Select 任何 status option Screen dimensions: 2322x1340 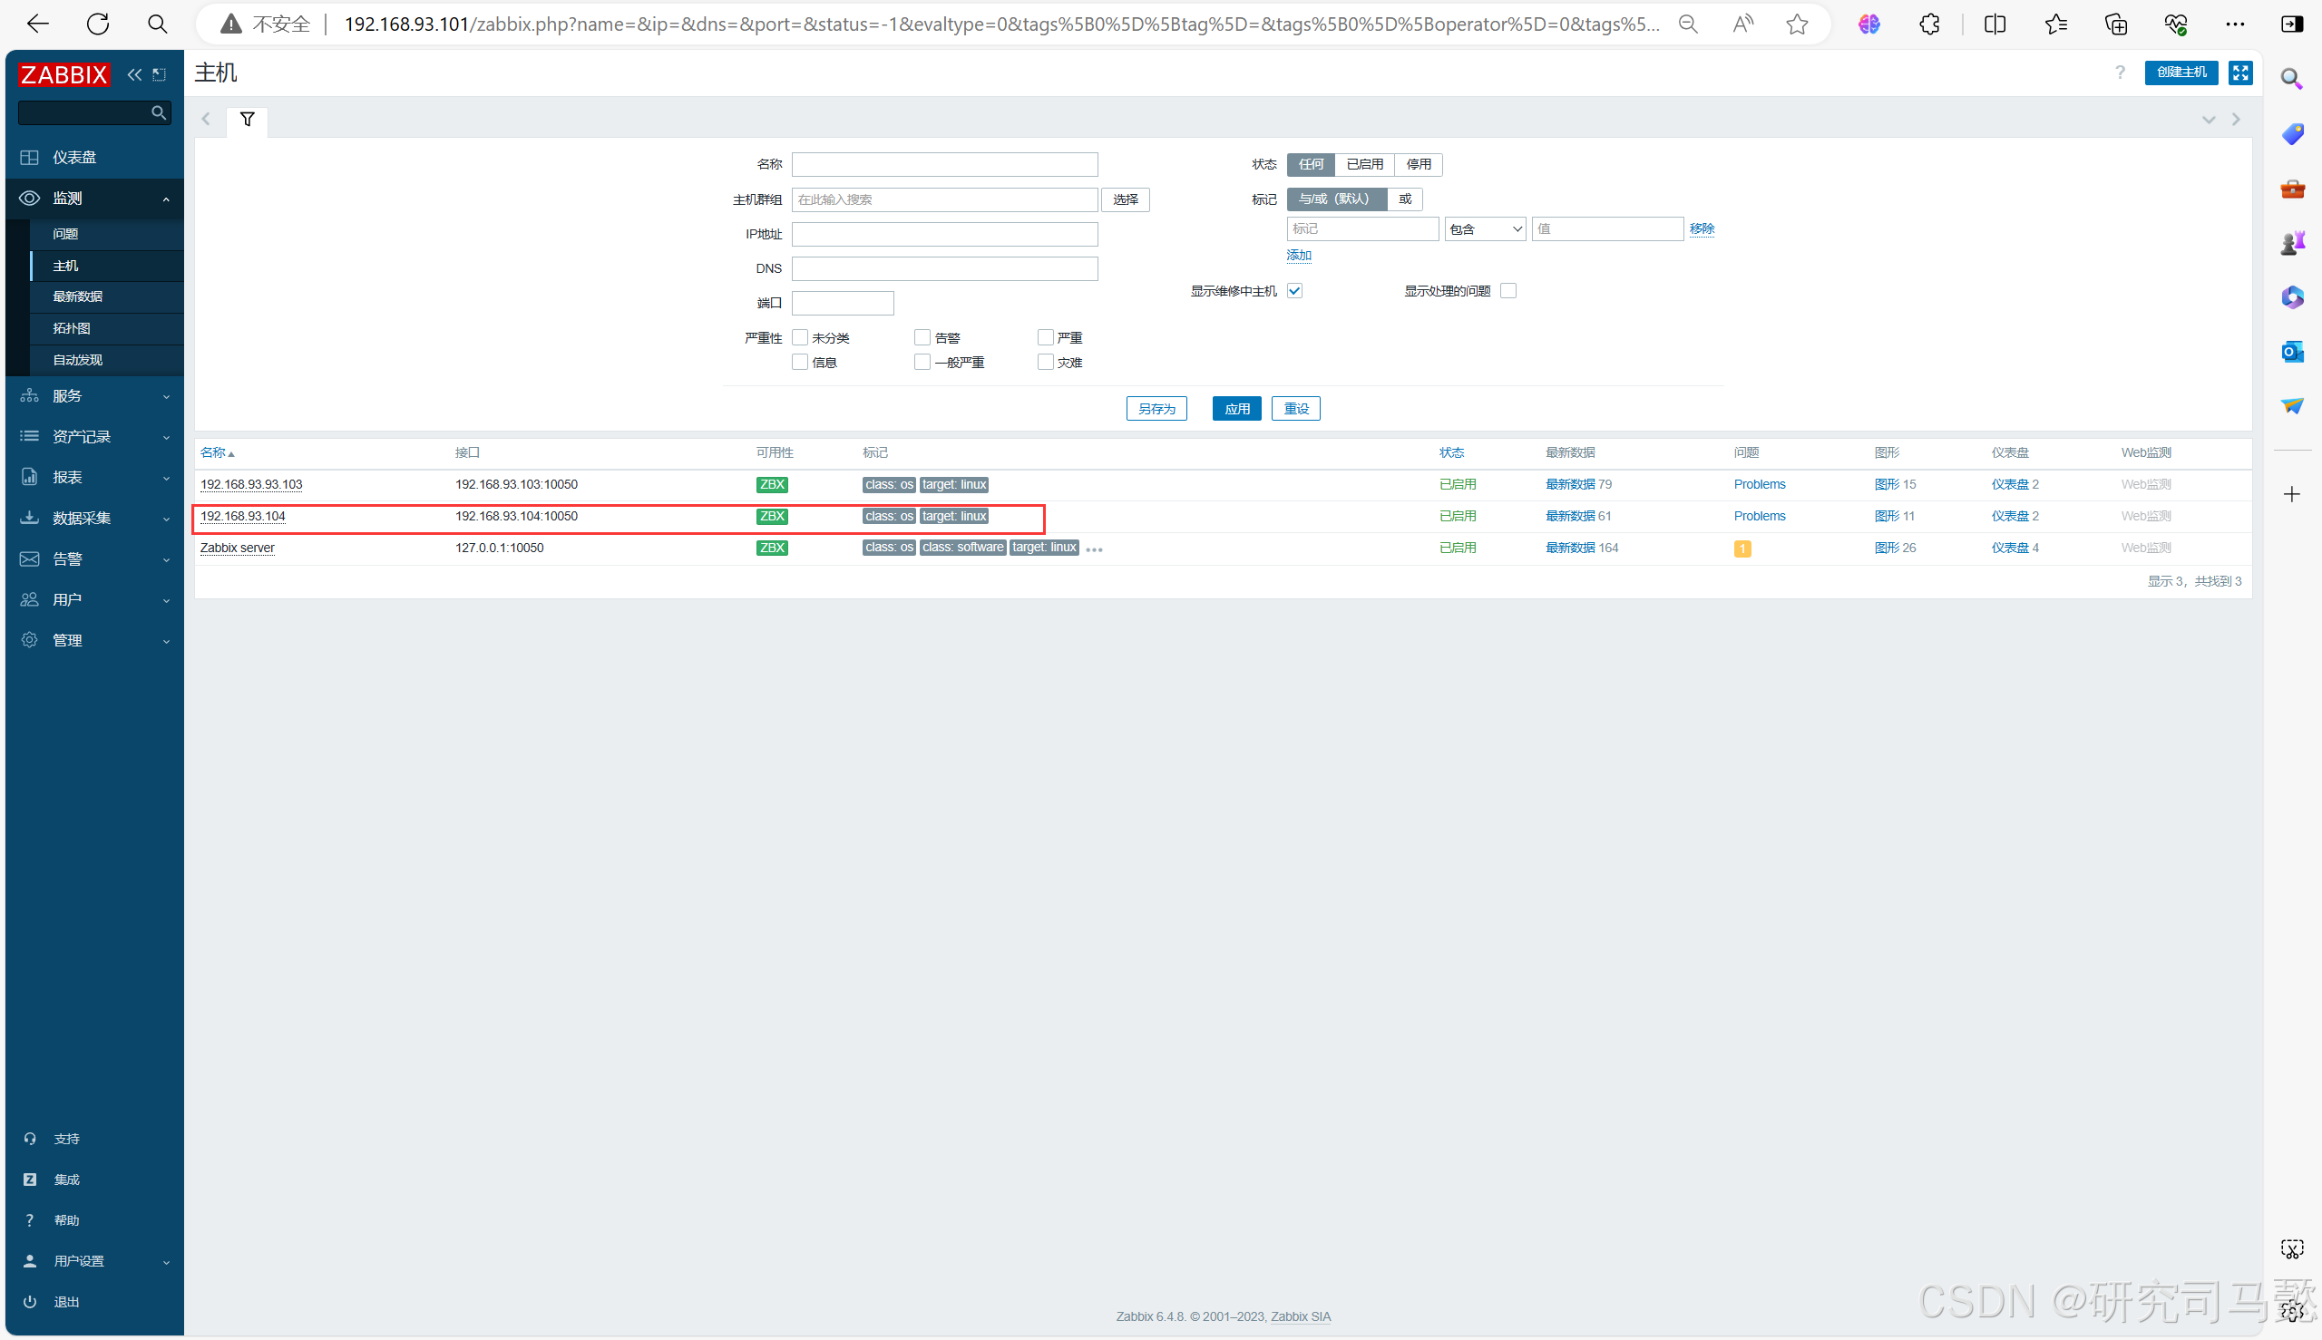click(x=1310, y=165)
